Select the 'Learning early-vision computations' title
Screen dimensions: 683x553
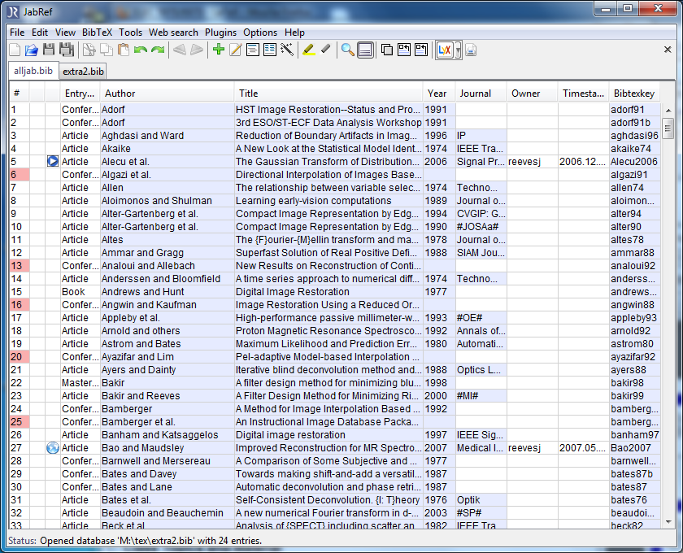(x=328, y=201)
